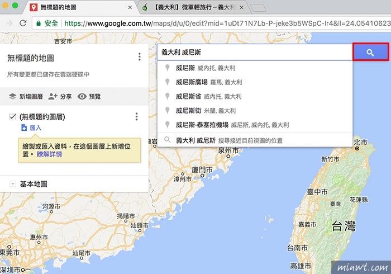The width and height of the screenshot is (391, 274).
Task: Select suggestion 威尼斯 威內托, 義大利
Action: [205, 68]
